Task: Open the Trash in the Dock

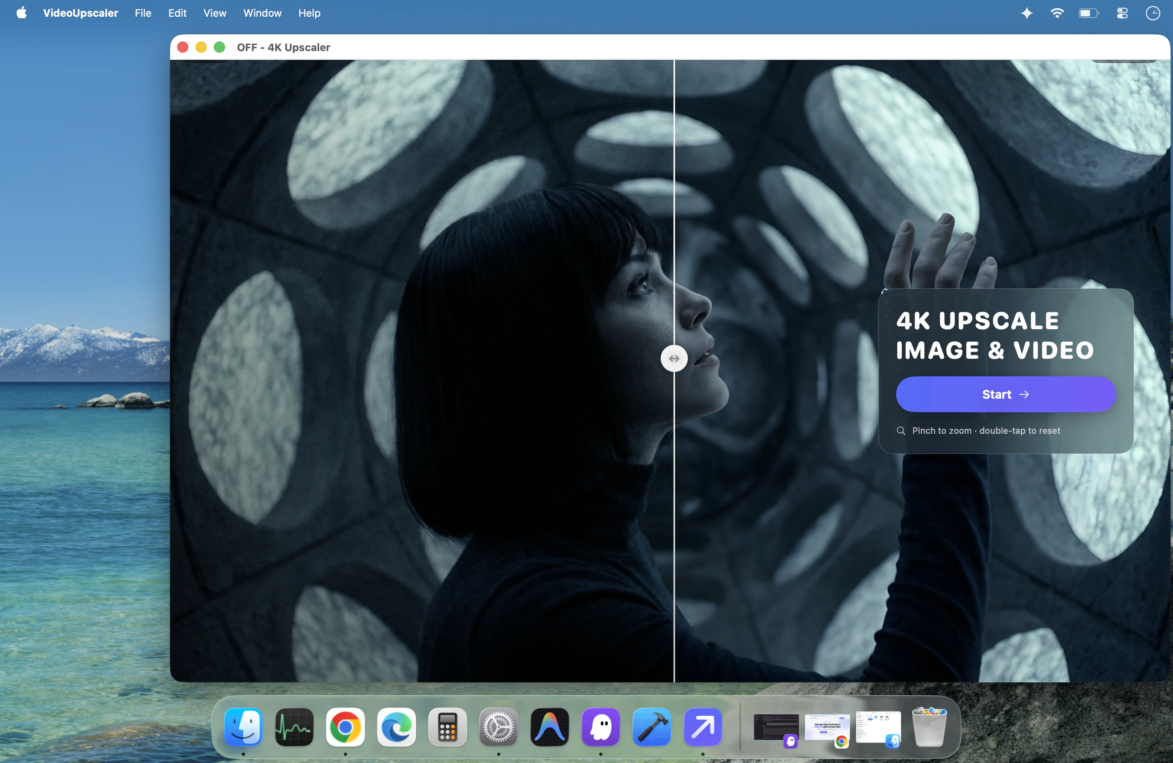Action: coord(930,727)
